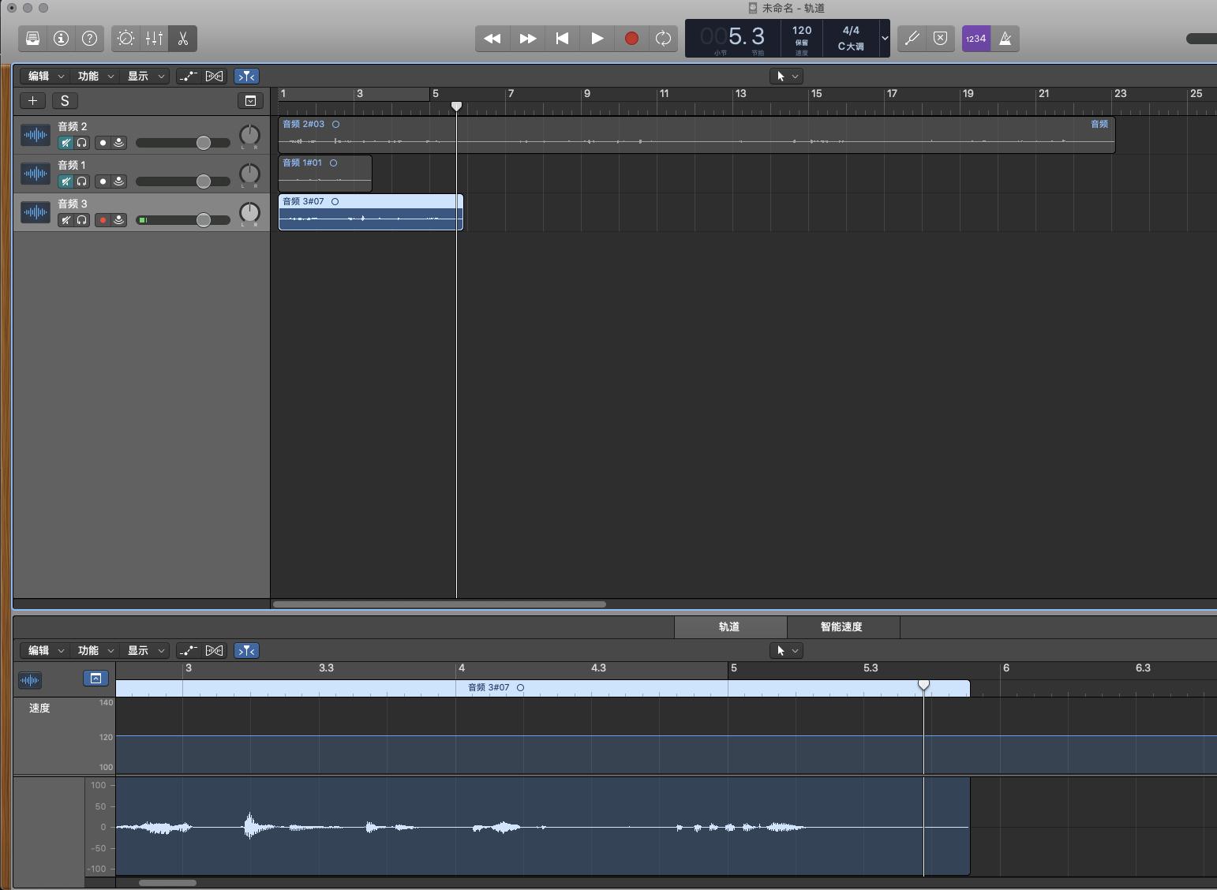
Task: Toggle the metronome click
Action: click(x=1005, y=38)
